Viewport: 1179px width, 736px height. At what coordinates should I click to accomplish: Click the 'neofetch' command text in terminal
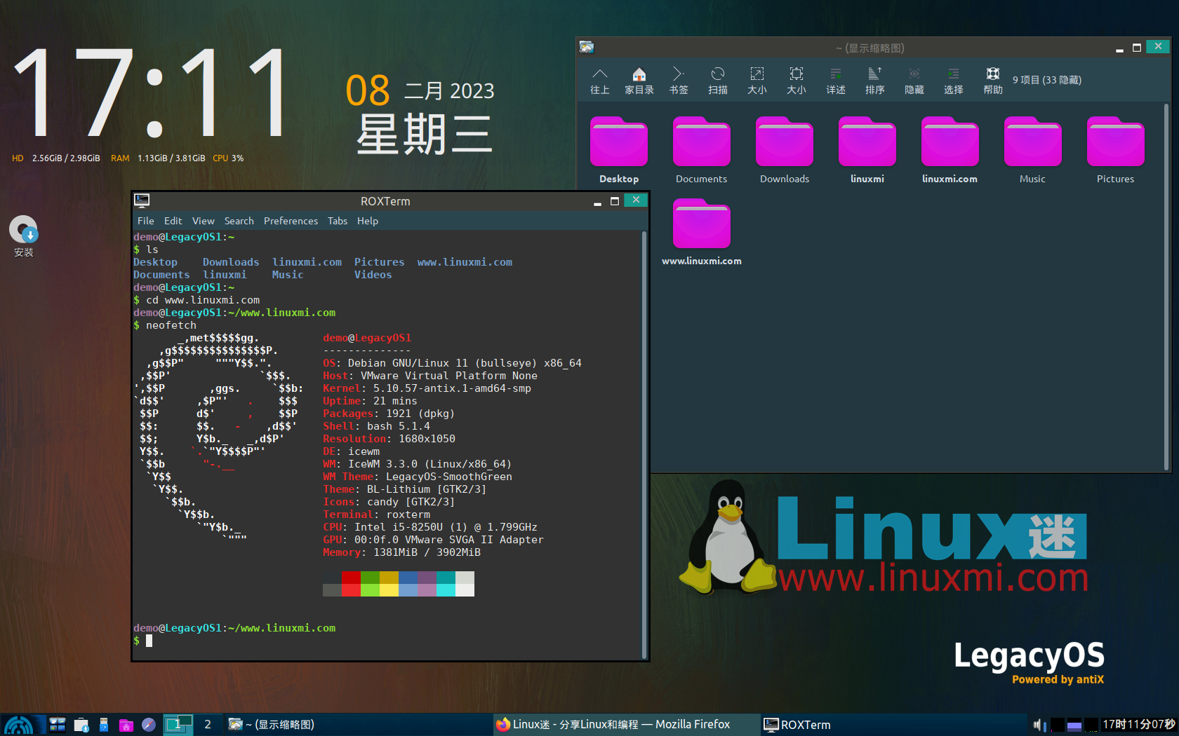[171, 325]
